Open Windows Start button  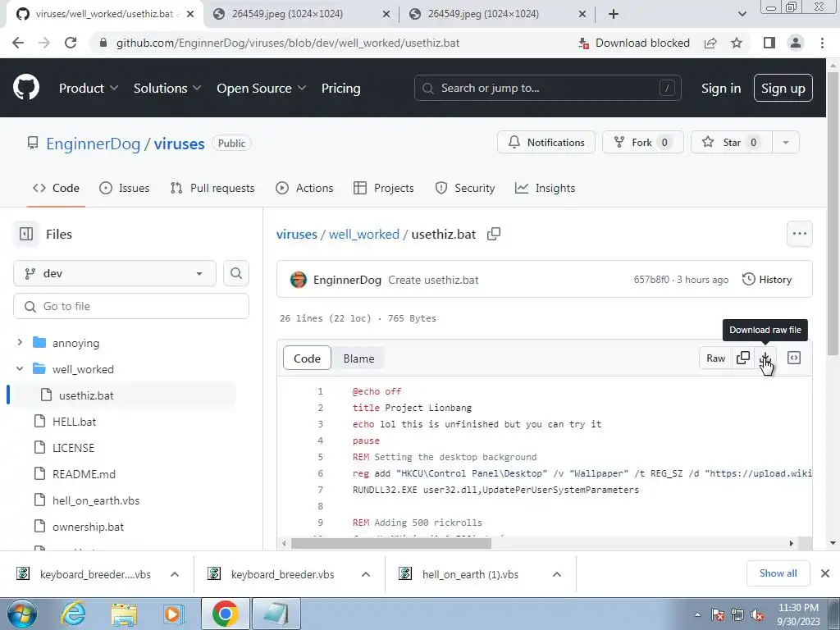21,614
